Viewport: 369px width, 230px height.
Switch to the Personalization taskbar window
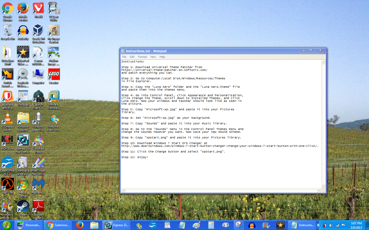29,225
